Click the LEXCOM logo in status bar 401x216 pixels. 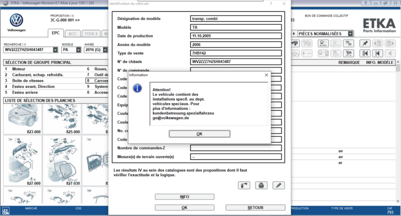5,211
